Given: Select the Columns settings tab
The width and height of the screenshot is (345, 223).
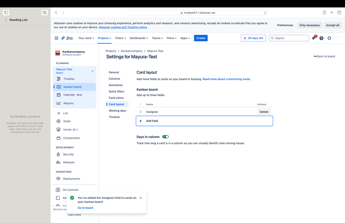Looking at the screenshot, I should tap(114, 79).
